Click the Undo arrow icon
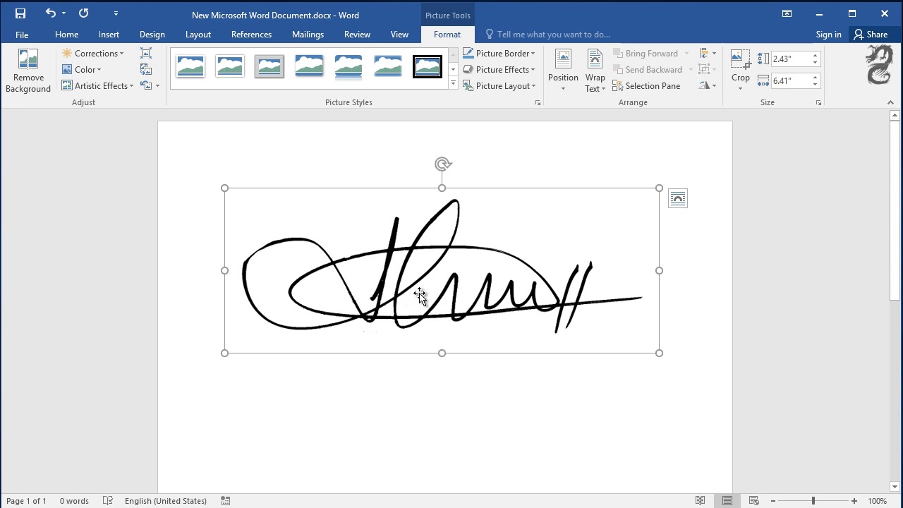This screenshot has width=903, height=508. pos(50,13)
